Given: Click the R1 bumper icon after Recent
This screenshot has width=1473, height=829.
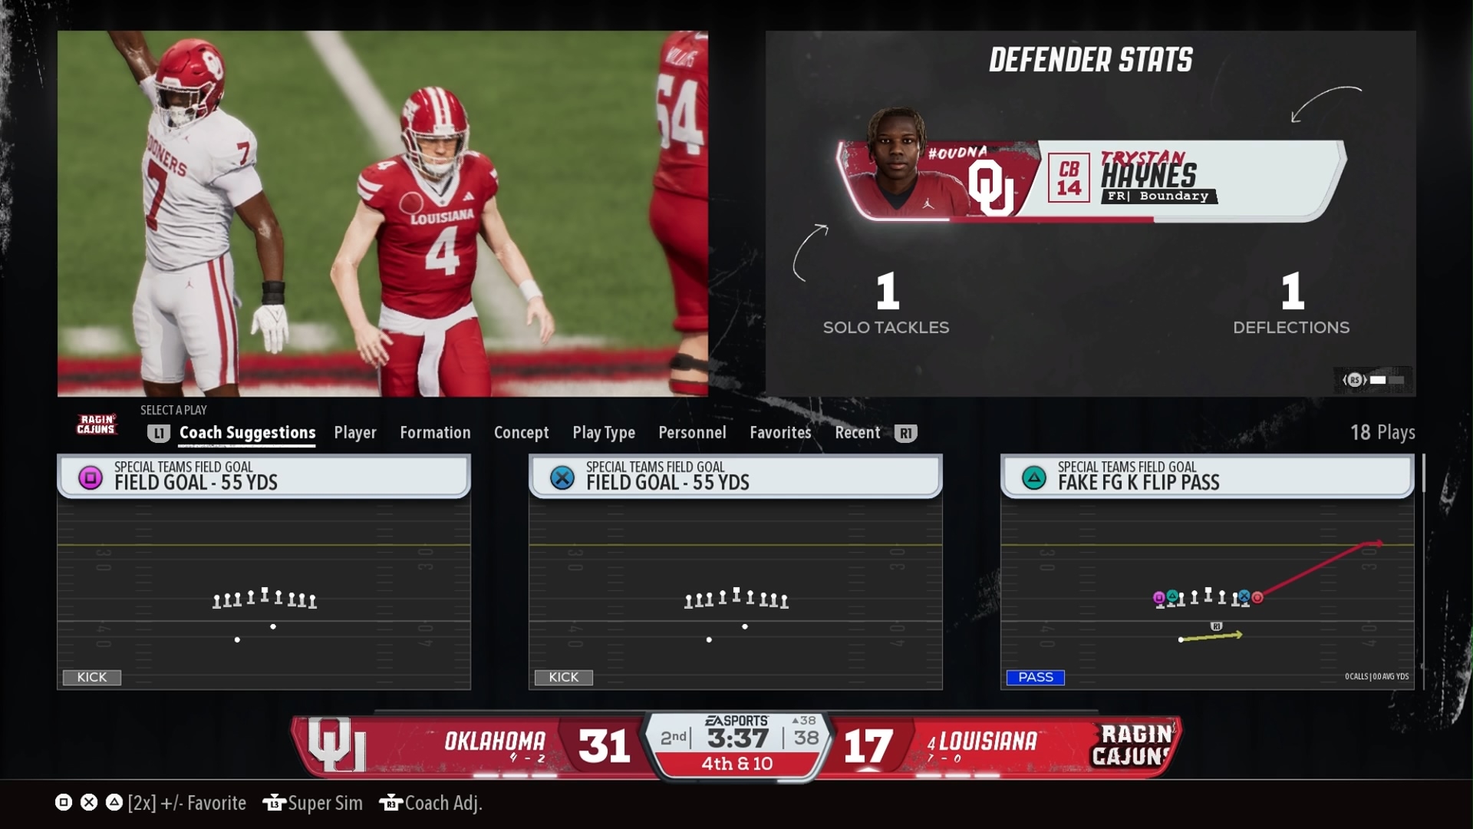Looking at the screenshot, I should tap(905, 434).
